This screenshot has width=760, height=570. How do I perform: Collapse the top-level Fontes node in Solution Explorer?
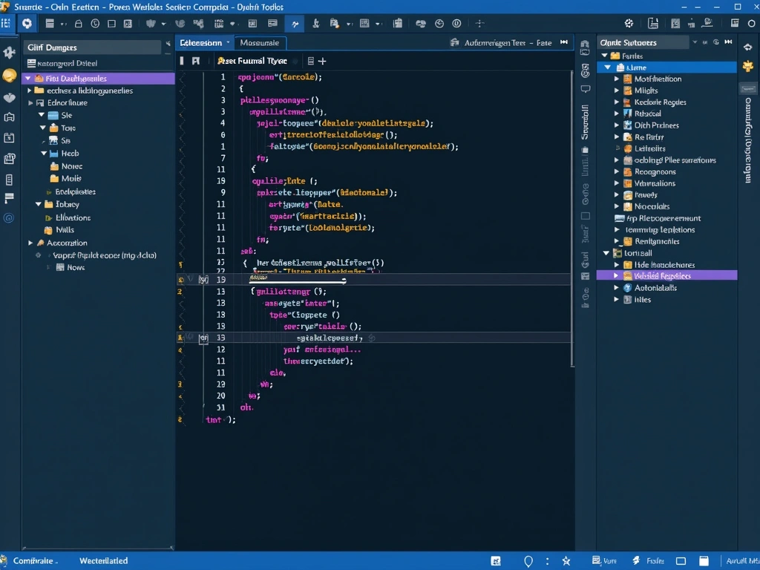tap(606, 55)
